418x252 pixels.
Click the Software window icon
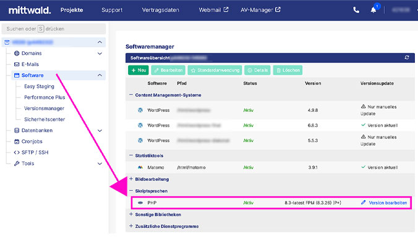(x=17, y=75)
